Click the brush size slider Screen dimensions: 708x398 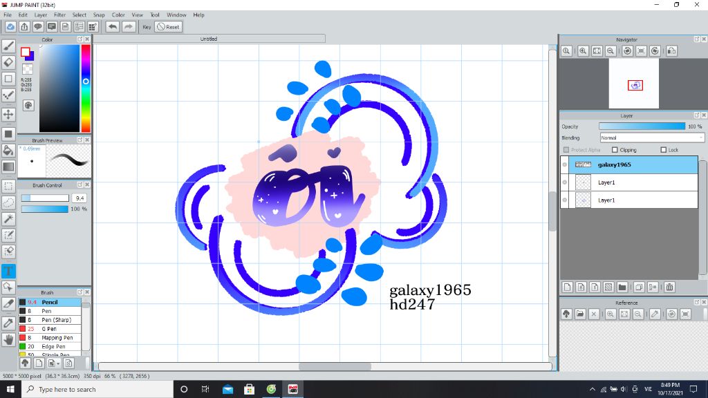click(45, 198)
